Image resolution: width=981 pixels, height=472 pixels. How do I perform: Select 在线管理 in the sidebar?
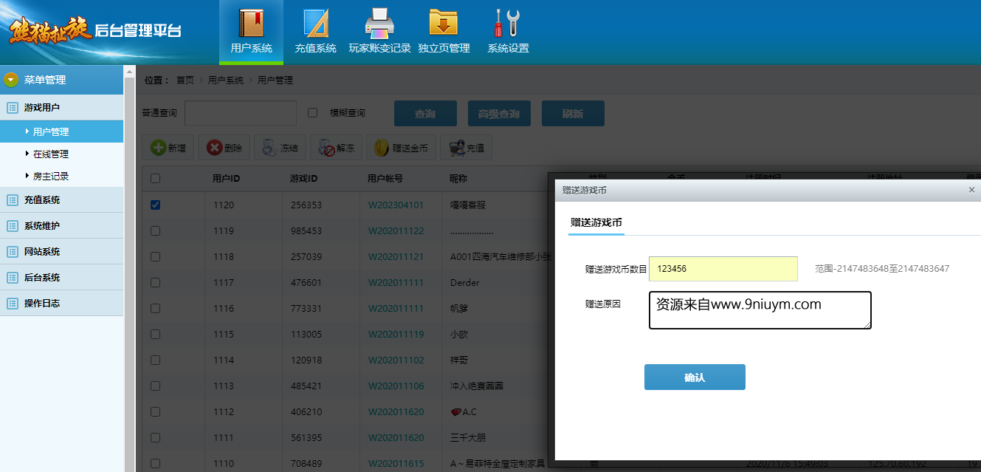(x=51, y=154)
